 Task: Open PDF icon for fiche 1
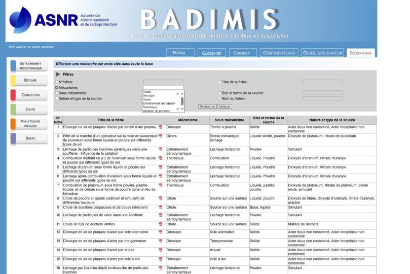pos(161,127)
